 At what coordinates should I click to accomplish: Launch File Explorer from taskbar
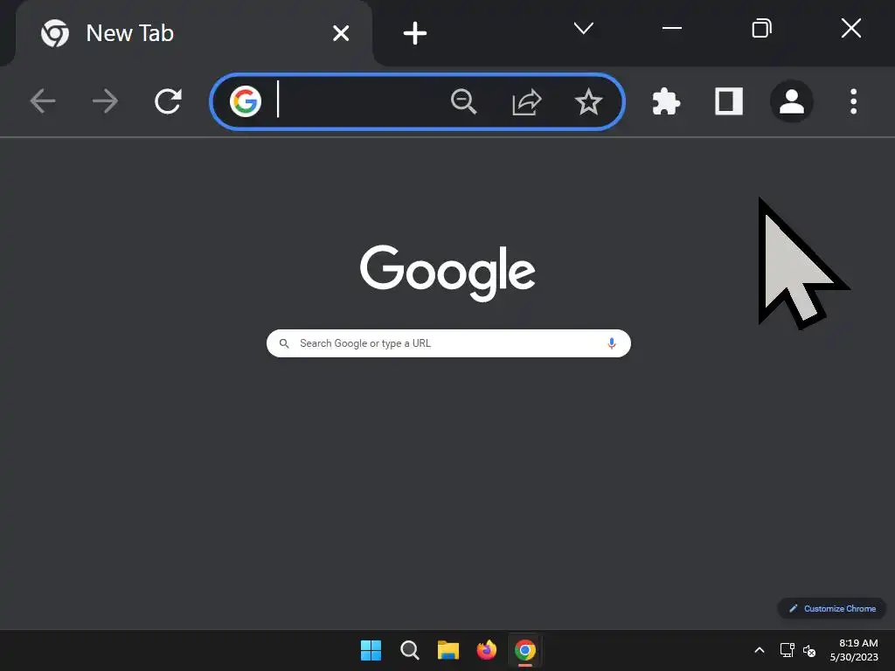tap(448, 650)
